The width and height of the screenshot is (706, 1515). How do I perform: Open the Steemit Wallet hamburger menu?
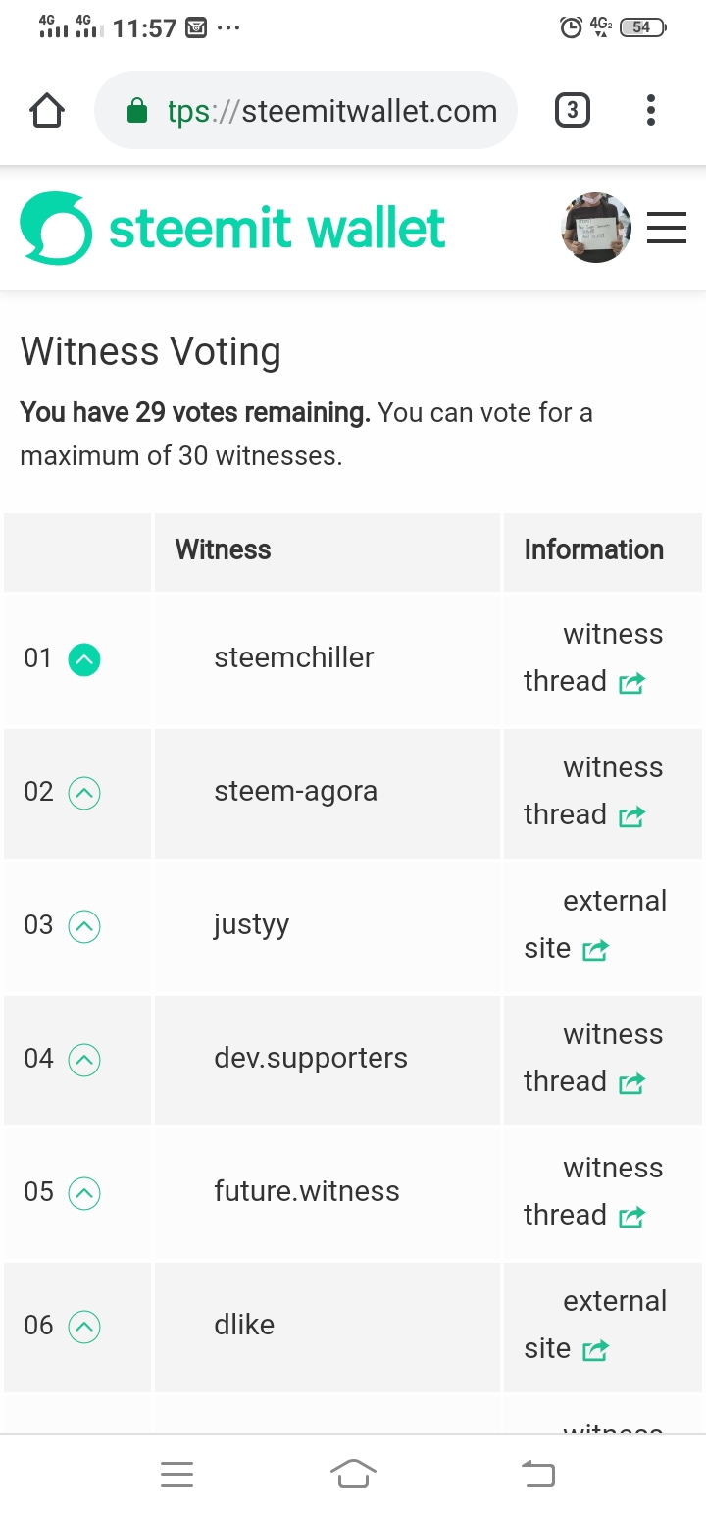tap(667, 229)
